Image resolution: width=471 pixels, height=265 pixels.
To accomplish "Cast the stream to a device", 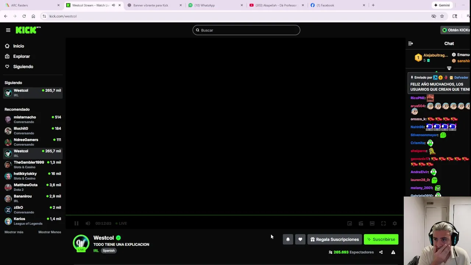I will pyautogui.click(x=361, y=223).
